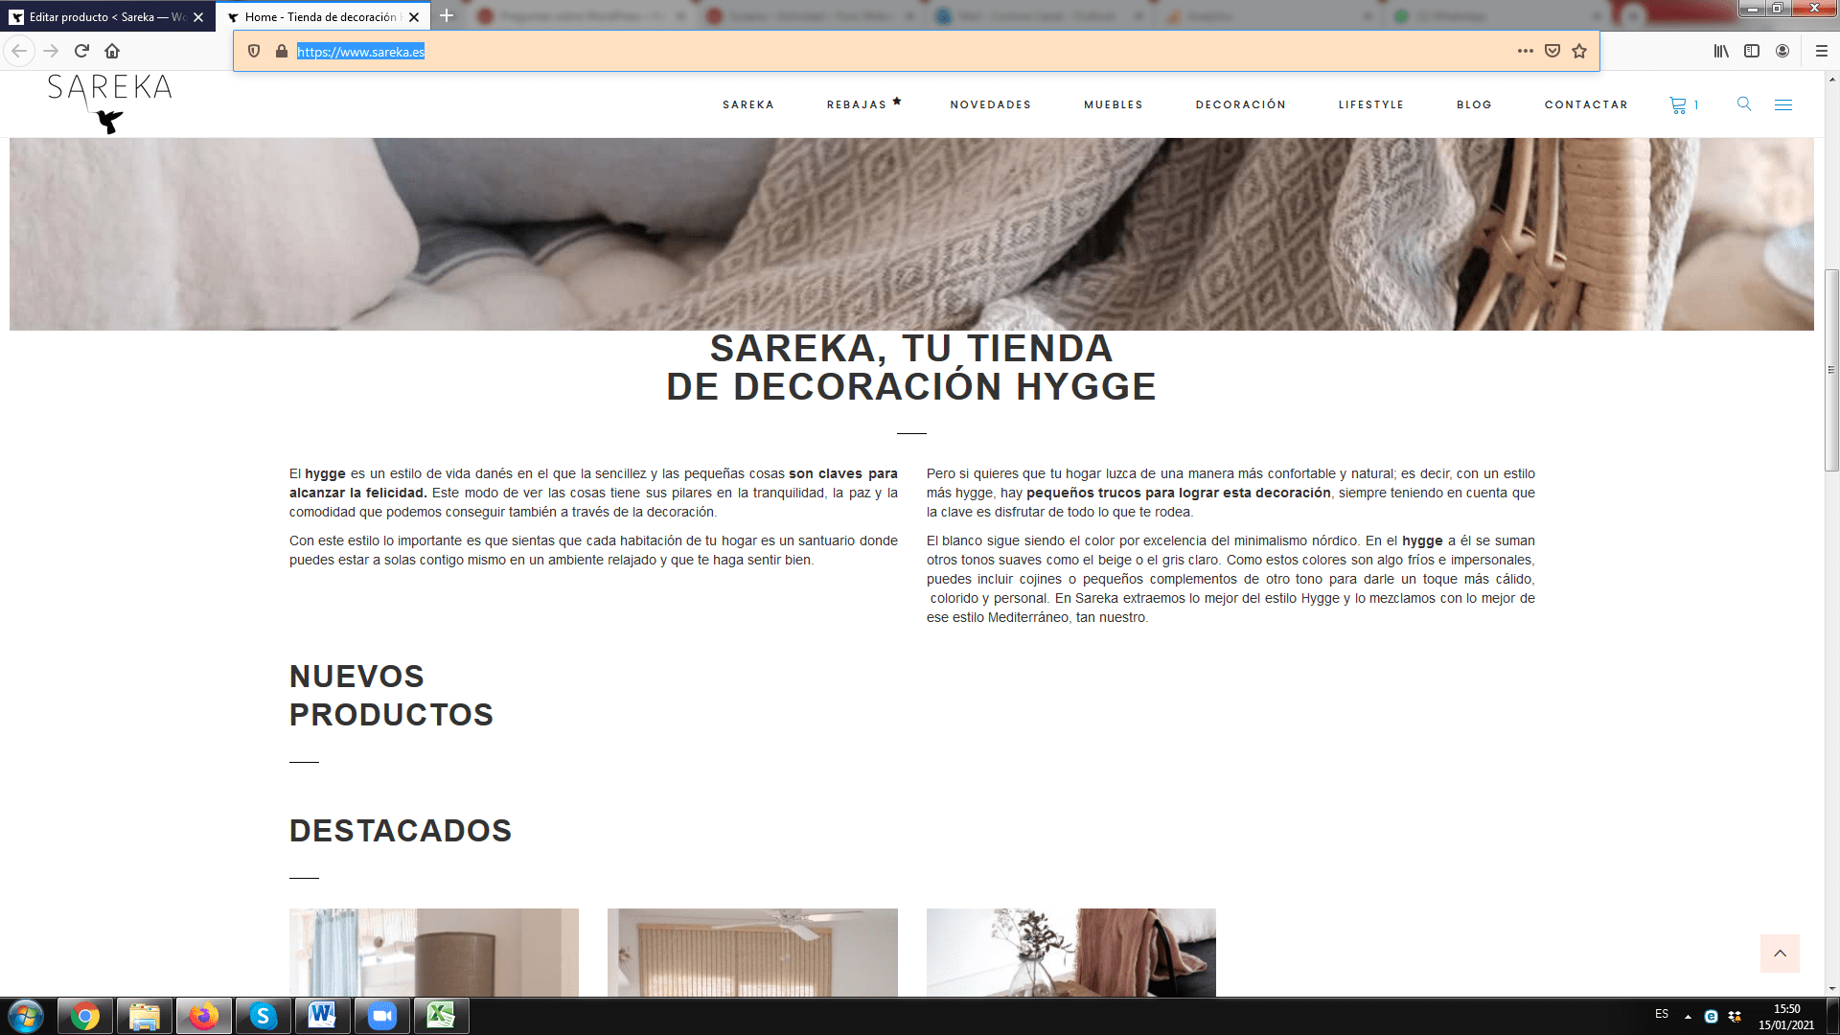Image resolution: width=1840 pixels, height=1035 pixels.
Task: Show hidden system tray icons
Action: click(1688, 1016)
